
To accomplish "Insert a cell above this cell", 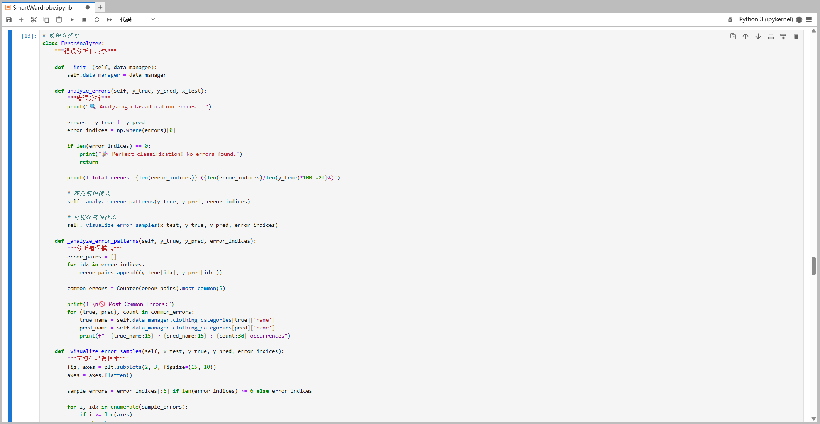I will pos(771,36).
